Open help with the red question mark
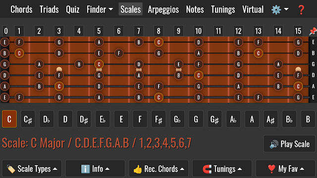Screen dimensions: 317x178 [x=301, y=9]
